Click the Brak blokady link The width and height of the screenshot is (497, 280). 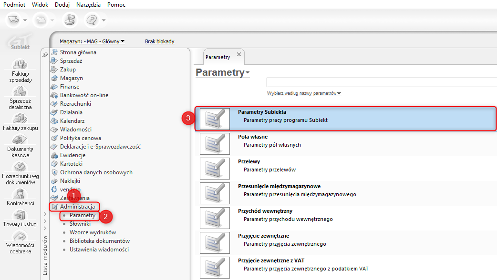click(160, 41)
